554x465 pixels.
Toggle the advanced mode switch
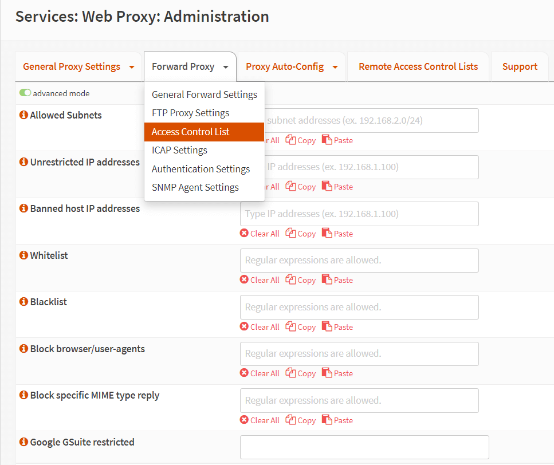point(25,93)
